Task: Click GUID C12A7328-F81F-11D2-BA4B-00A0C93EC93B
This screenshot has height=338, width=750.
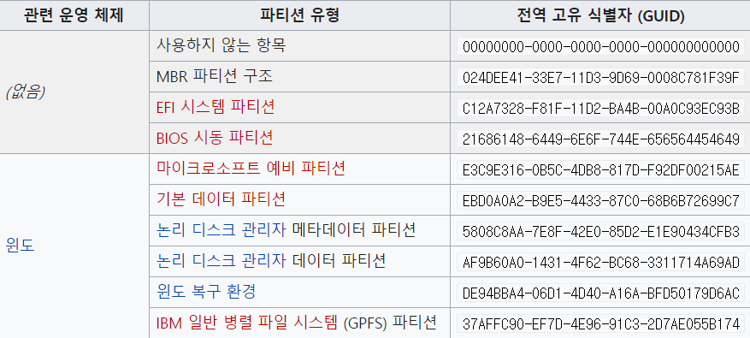Action: (600, 108)
